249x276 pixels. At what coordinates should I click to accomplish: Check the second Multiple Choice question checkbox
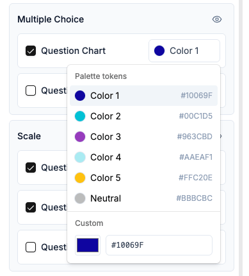[x=31, y=91]
